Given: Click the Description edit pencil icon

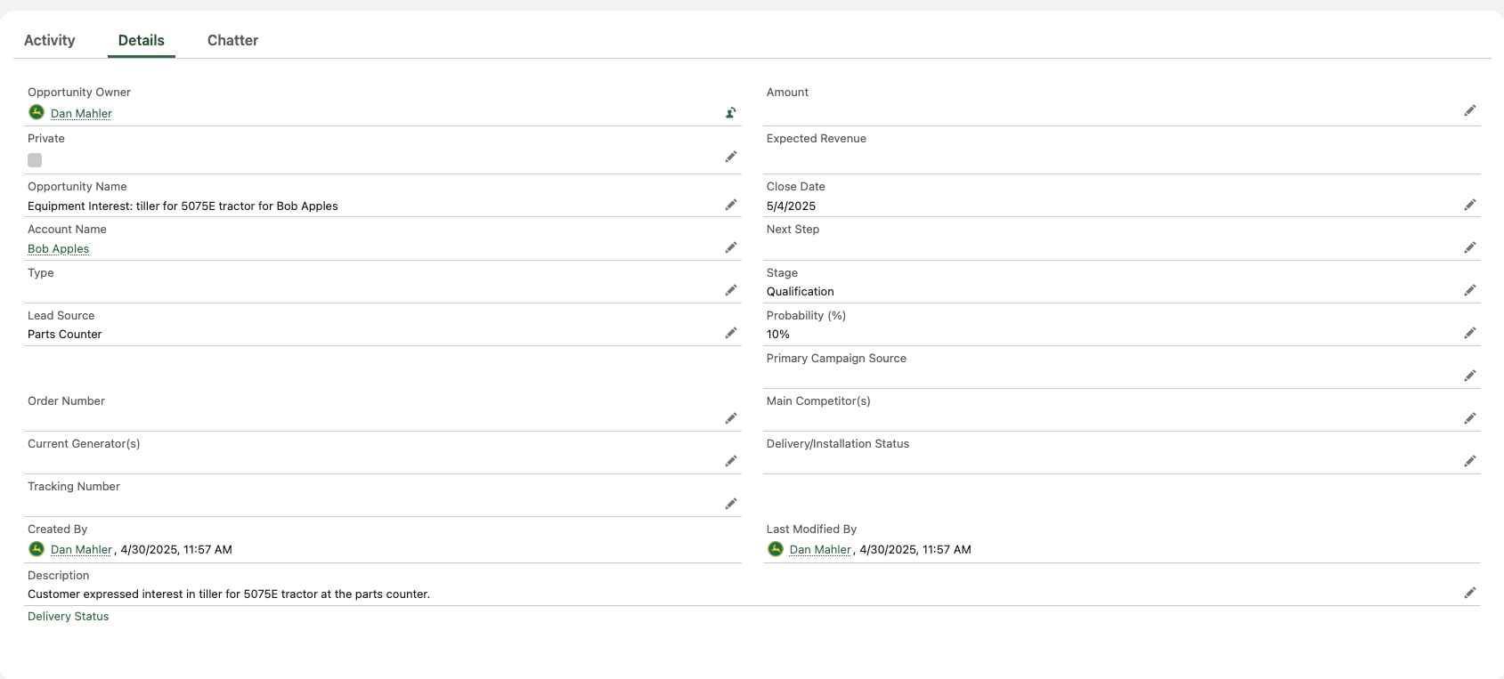Looking at the screenshot, I should (x=1470, y=593).
